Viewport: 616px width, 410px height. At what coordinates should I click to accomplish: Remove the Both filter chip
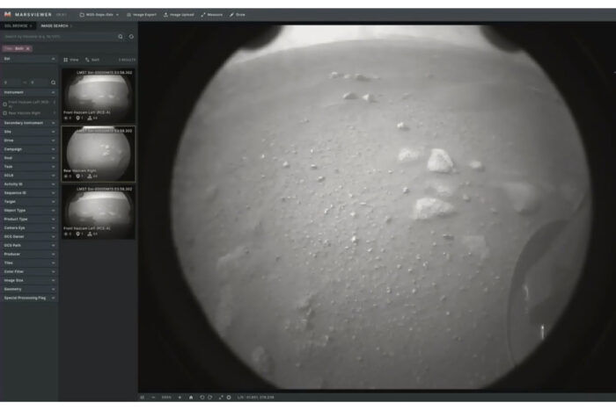click(x=27, y=48)
